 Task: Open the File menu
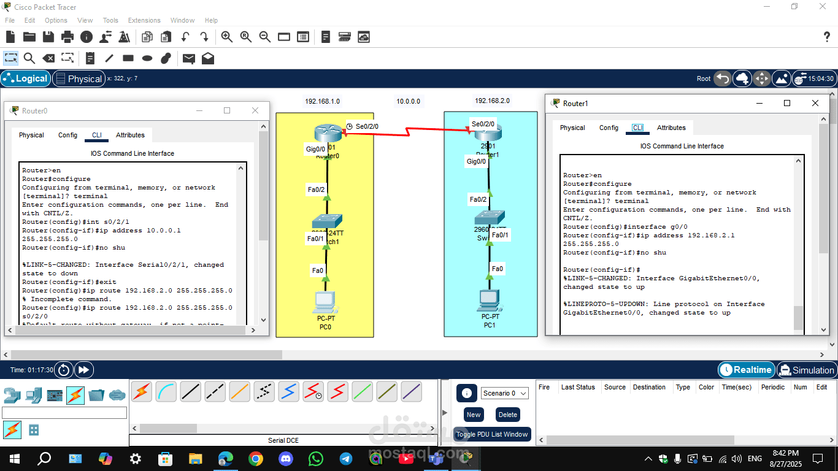10,20
